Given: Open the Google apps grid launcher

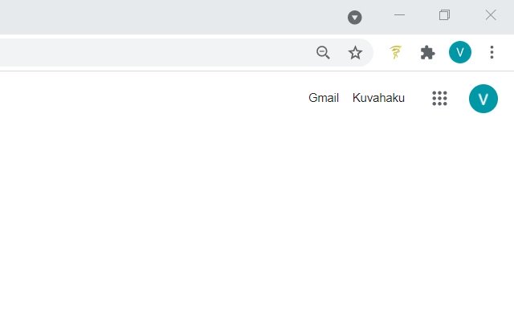Looking at the screenshot, I should click(x=439, y=98).
